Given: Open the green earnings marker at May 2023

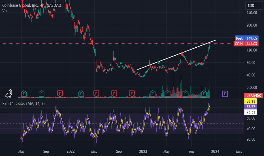Looking at the screenshot, I should (x=167, y=94).
